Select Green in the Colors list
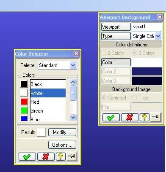The image size is (166, 172). [x=48, y=111]
